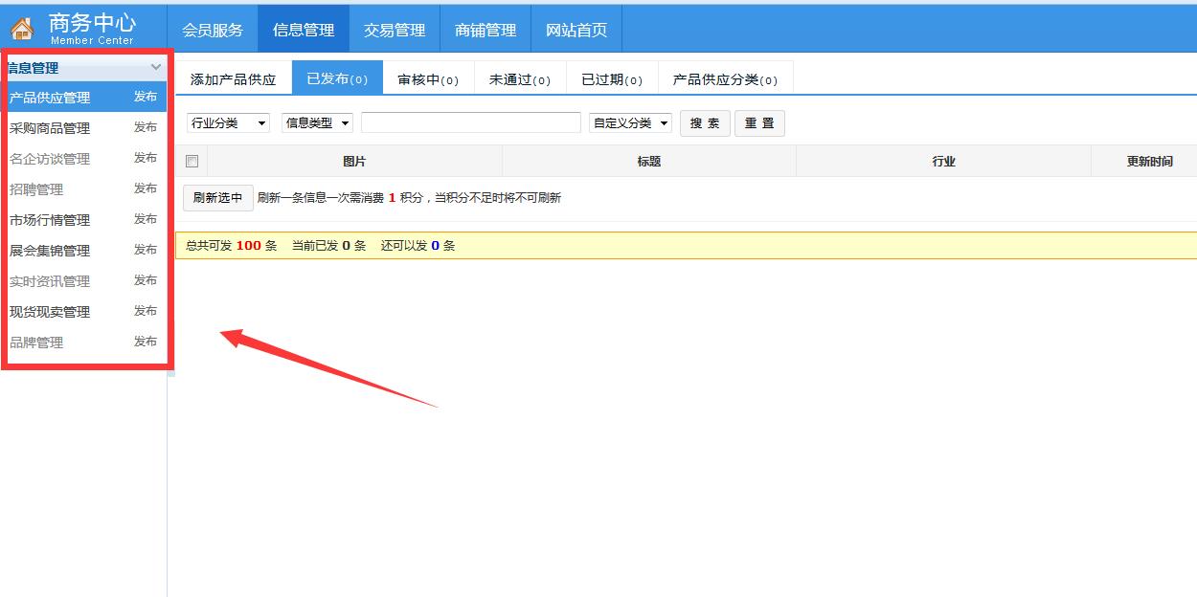Viewport: 1197px width, 597px height.
Task: Click the home icon beside 商务中心
Action: [x=22, y=30]
